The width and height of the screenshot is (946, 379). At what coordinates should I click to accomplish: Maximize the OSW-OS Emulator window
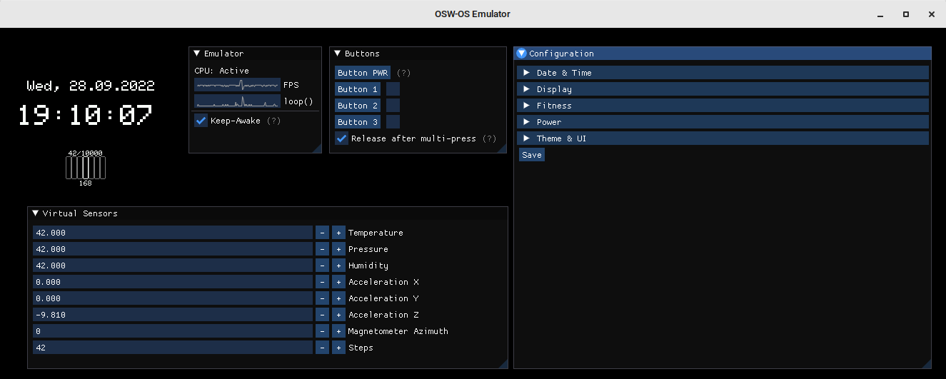click(906, 14)
